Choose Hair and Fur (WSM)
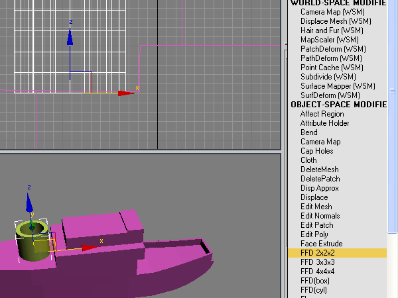Viewport: 398px width, 298px height. pos(332,30)
